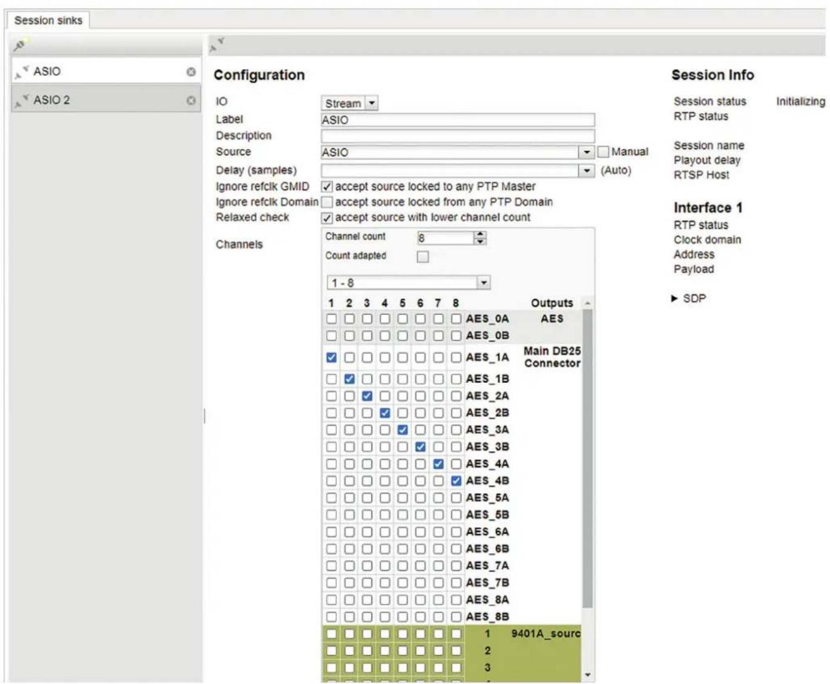Screen dimensions: 830x684
Task: Click the ASIO sink connector icon
Action: (22, 71)
